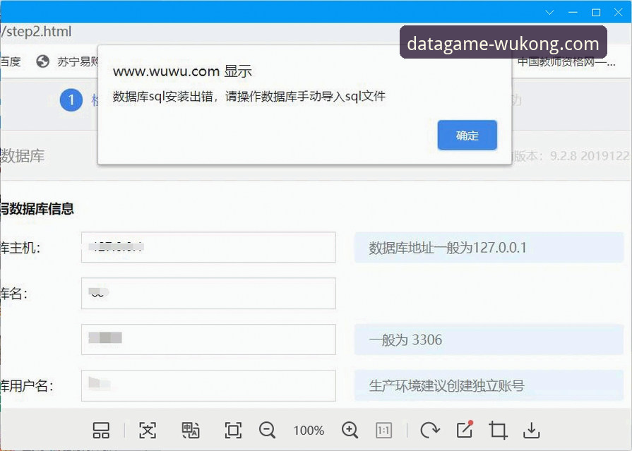Close the viewer window
The image size is (632, 451).
click(x=619, y=13)
